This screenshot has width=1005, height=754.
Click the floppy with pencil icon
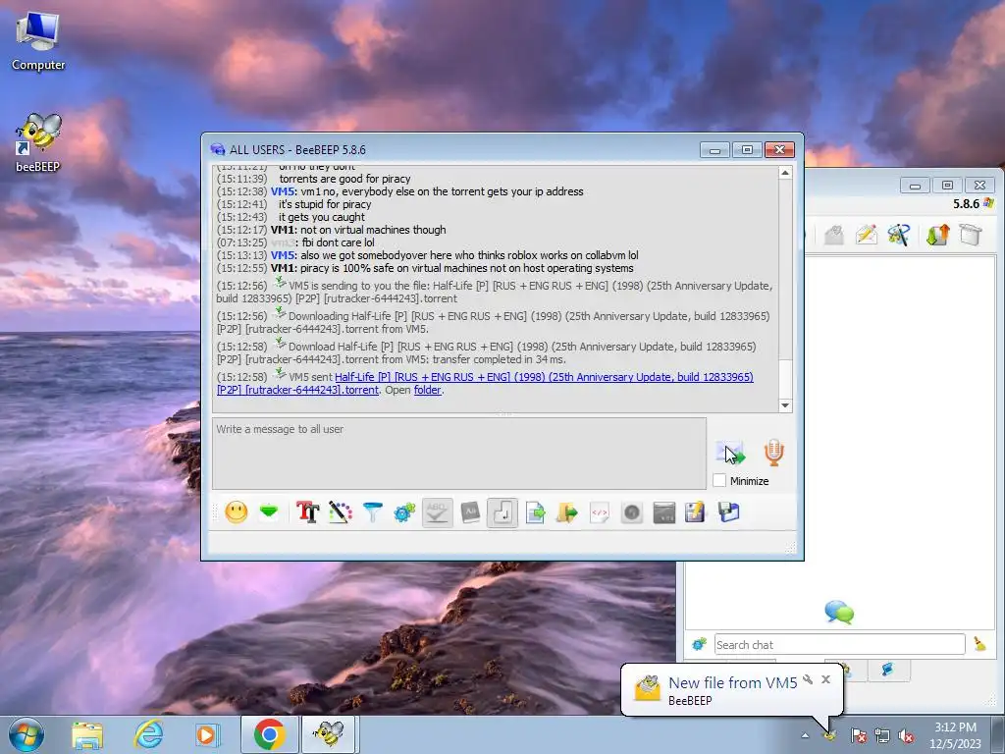[696, 512]
